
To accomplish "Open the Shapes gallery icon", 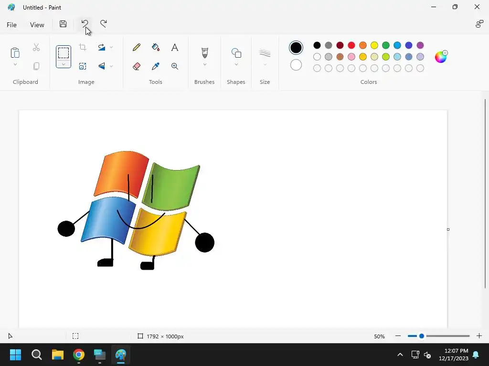I will pyautogui.click(x=236, y=53).
